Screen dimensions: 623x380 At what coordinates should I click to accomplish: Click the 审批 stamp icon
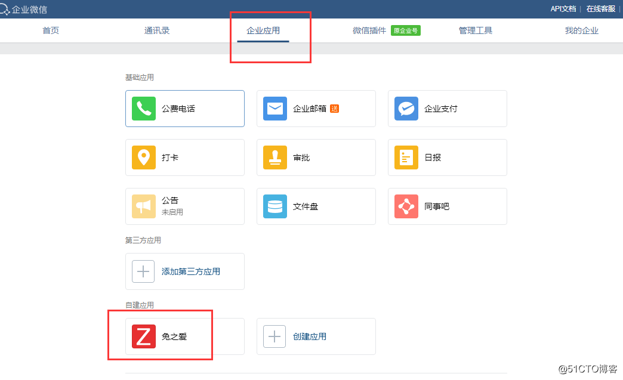pyautogui.click(x=275, y=157)
